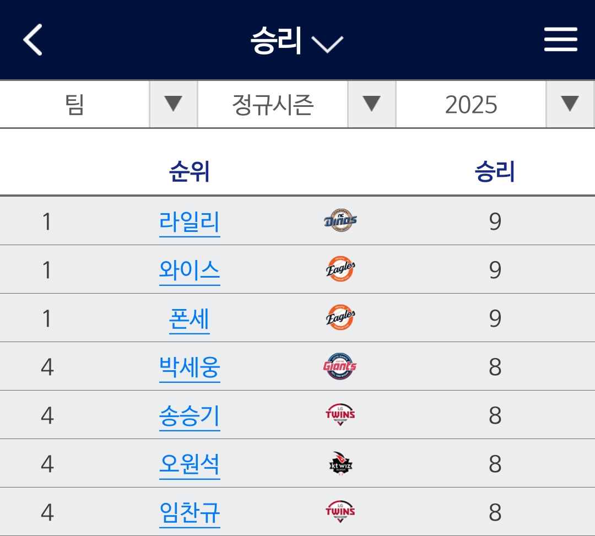Open player 오원석's profile link
595x536 pixels.
pos(190,464)
